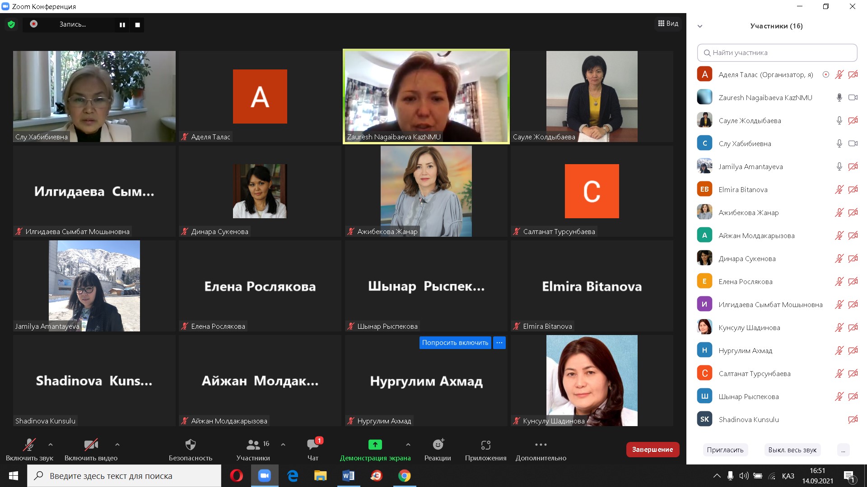Click the Reactions smiley icon
This screenshot has height=487, width=867.
[x=438, y=445]
